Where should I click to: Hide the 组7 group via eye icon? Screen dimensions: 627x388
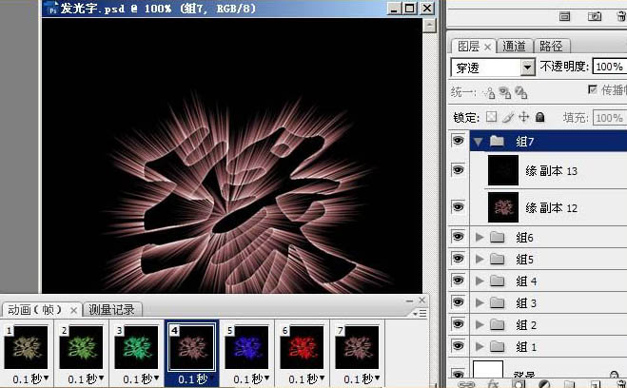click(x=458, y=141)
